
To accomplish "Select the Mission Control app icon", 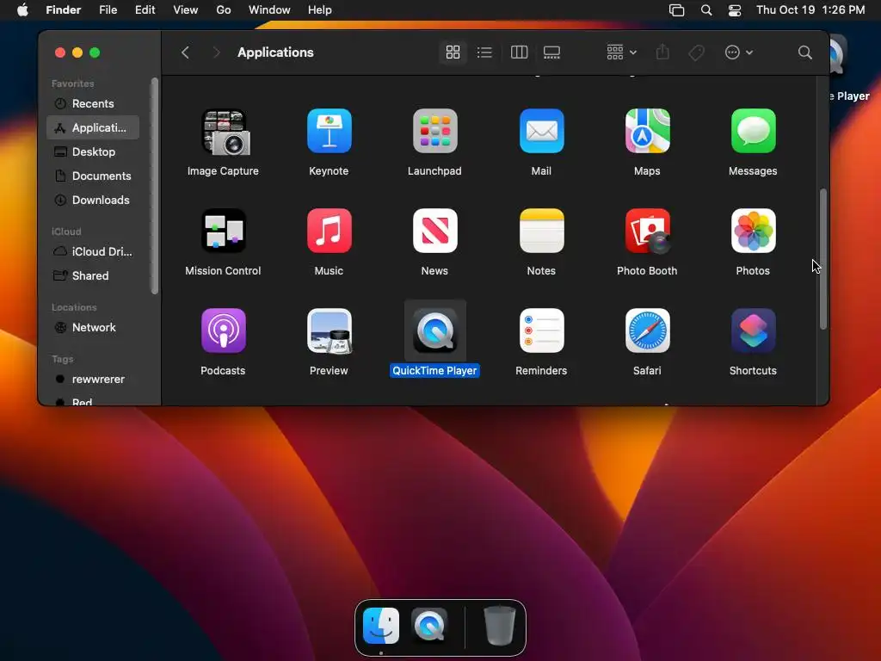I will 224,231.
